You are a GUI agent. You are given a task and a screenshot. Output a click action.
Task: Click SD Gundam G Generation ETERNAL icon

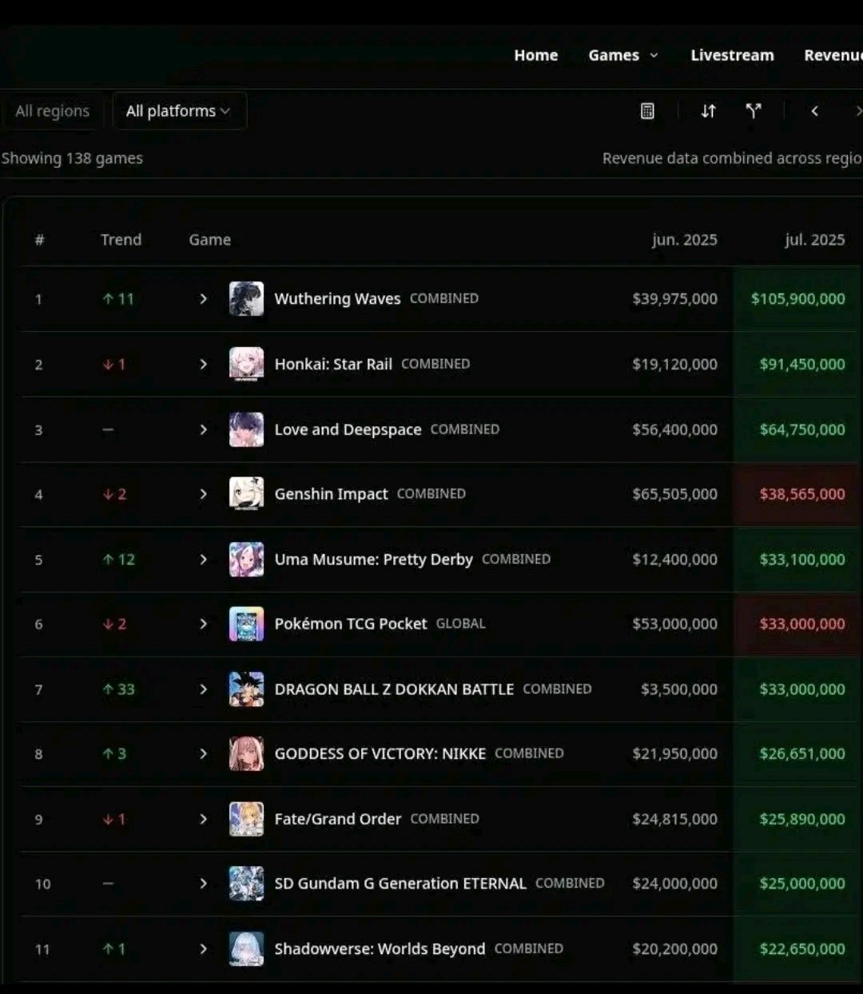246,884
